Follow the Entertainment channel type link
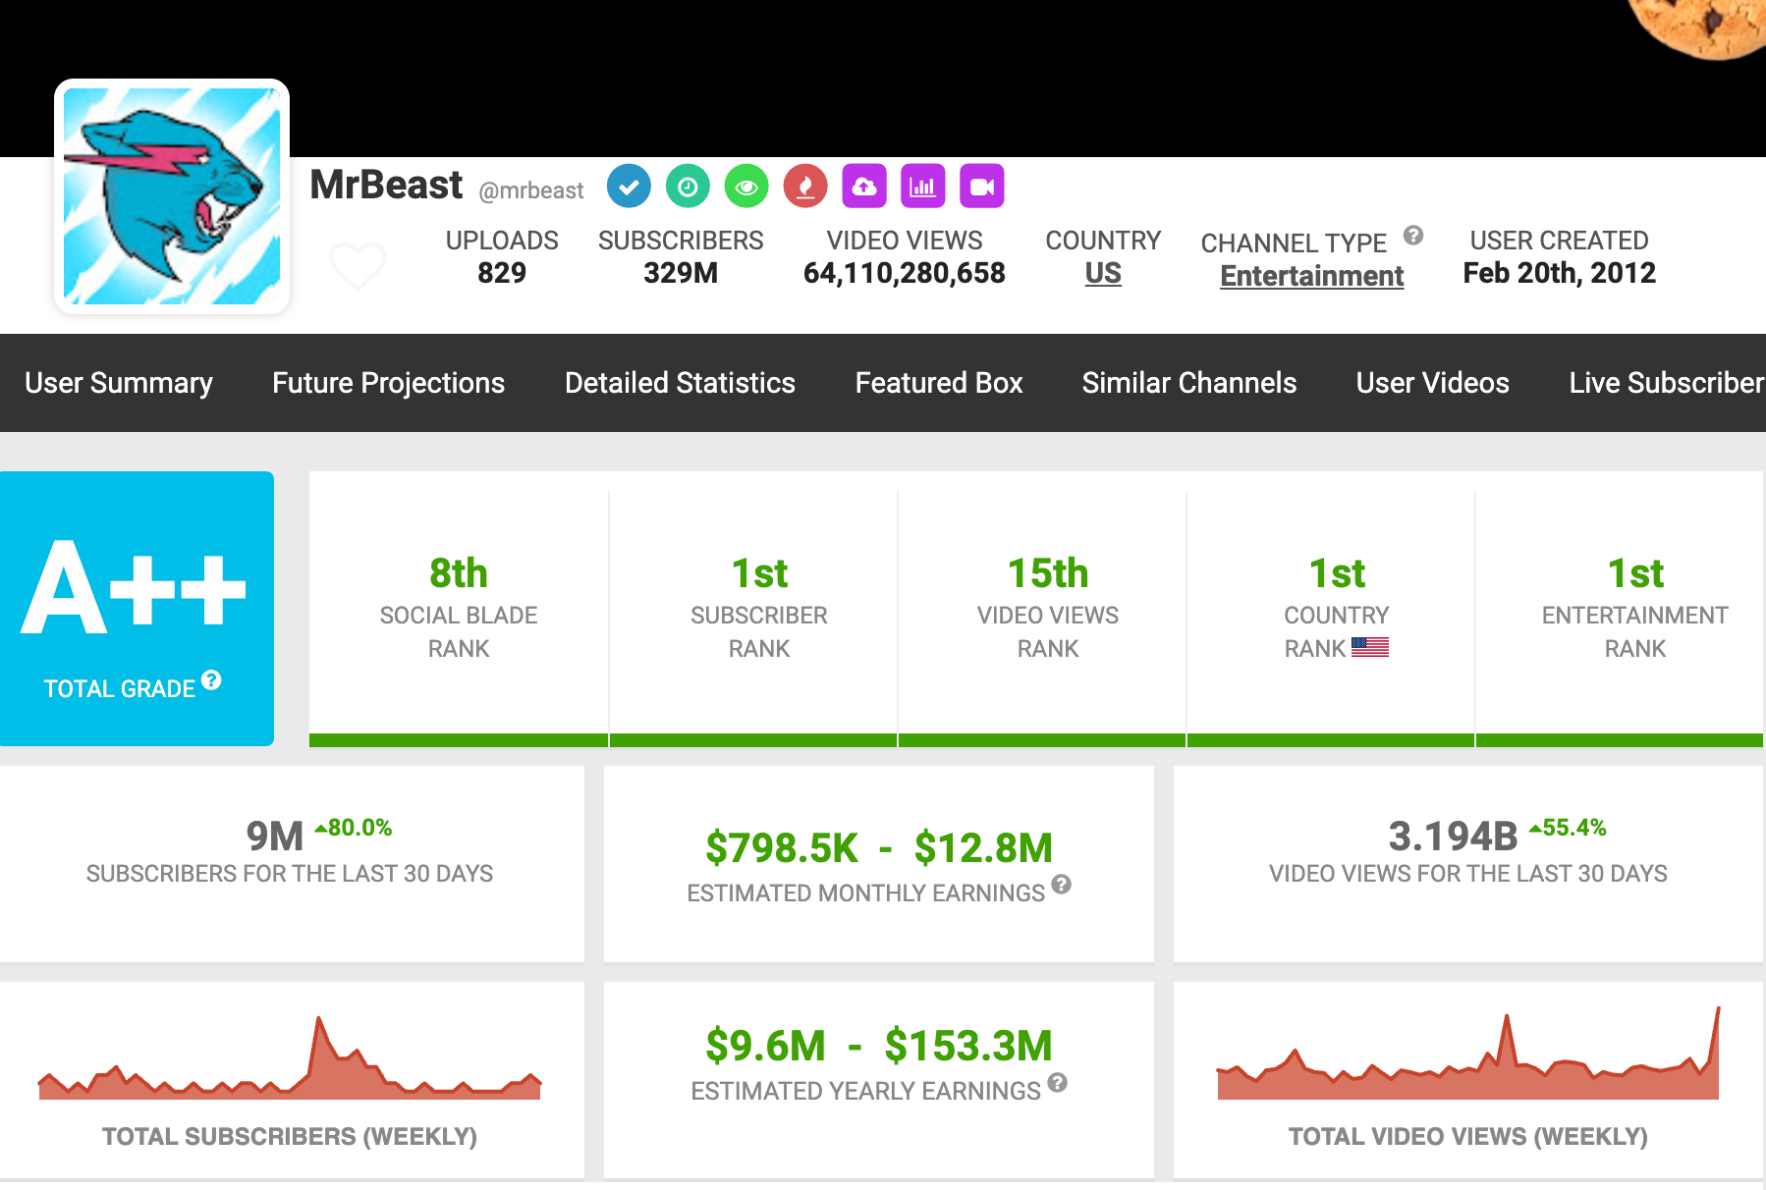 (1312, 276)
